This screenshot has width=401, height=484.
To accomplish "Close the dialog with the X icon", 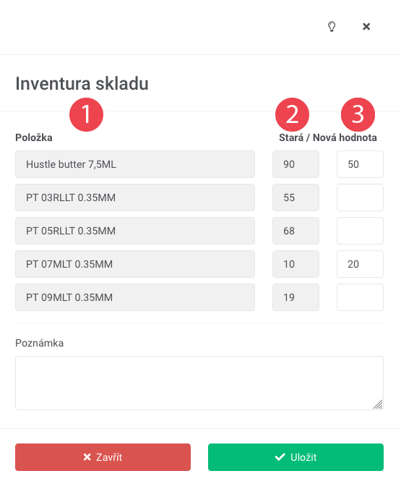I will [366, 27].
